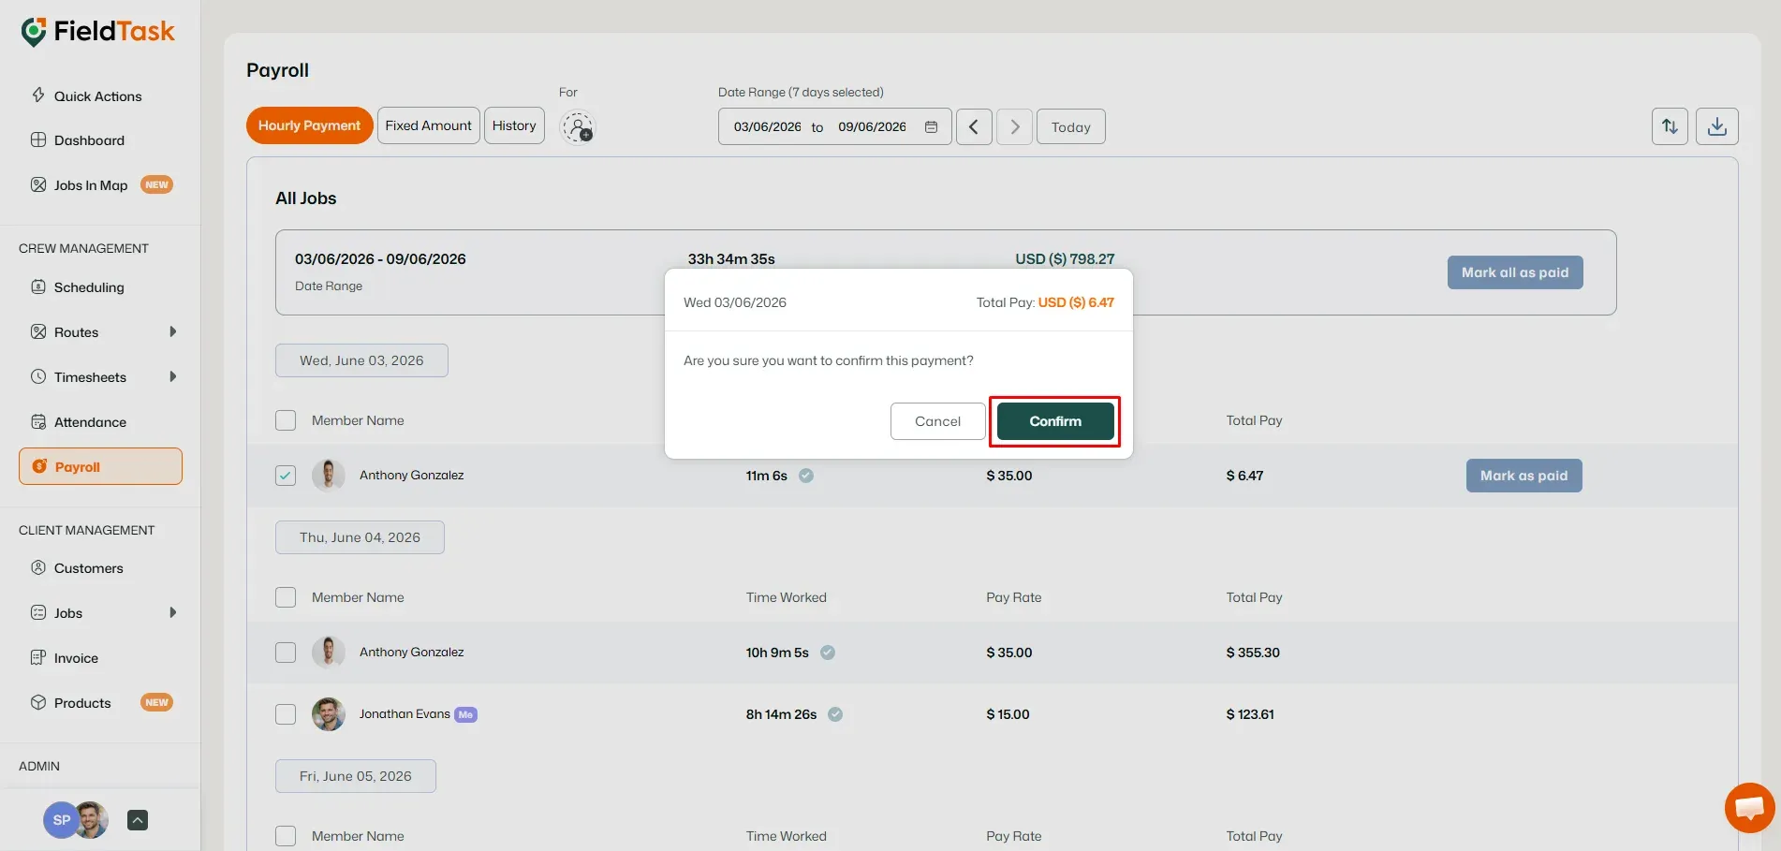Click the verified check beside 11m 6s

(x=806, y=476)
